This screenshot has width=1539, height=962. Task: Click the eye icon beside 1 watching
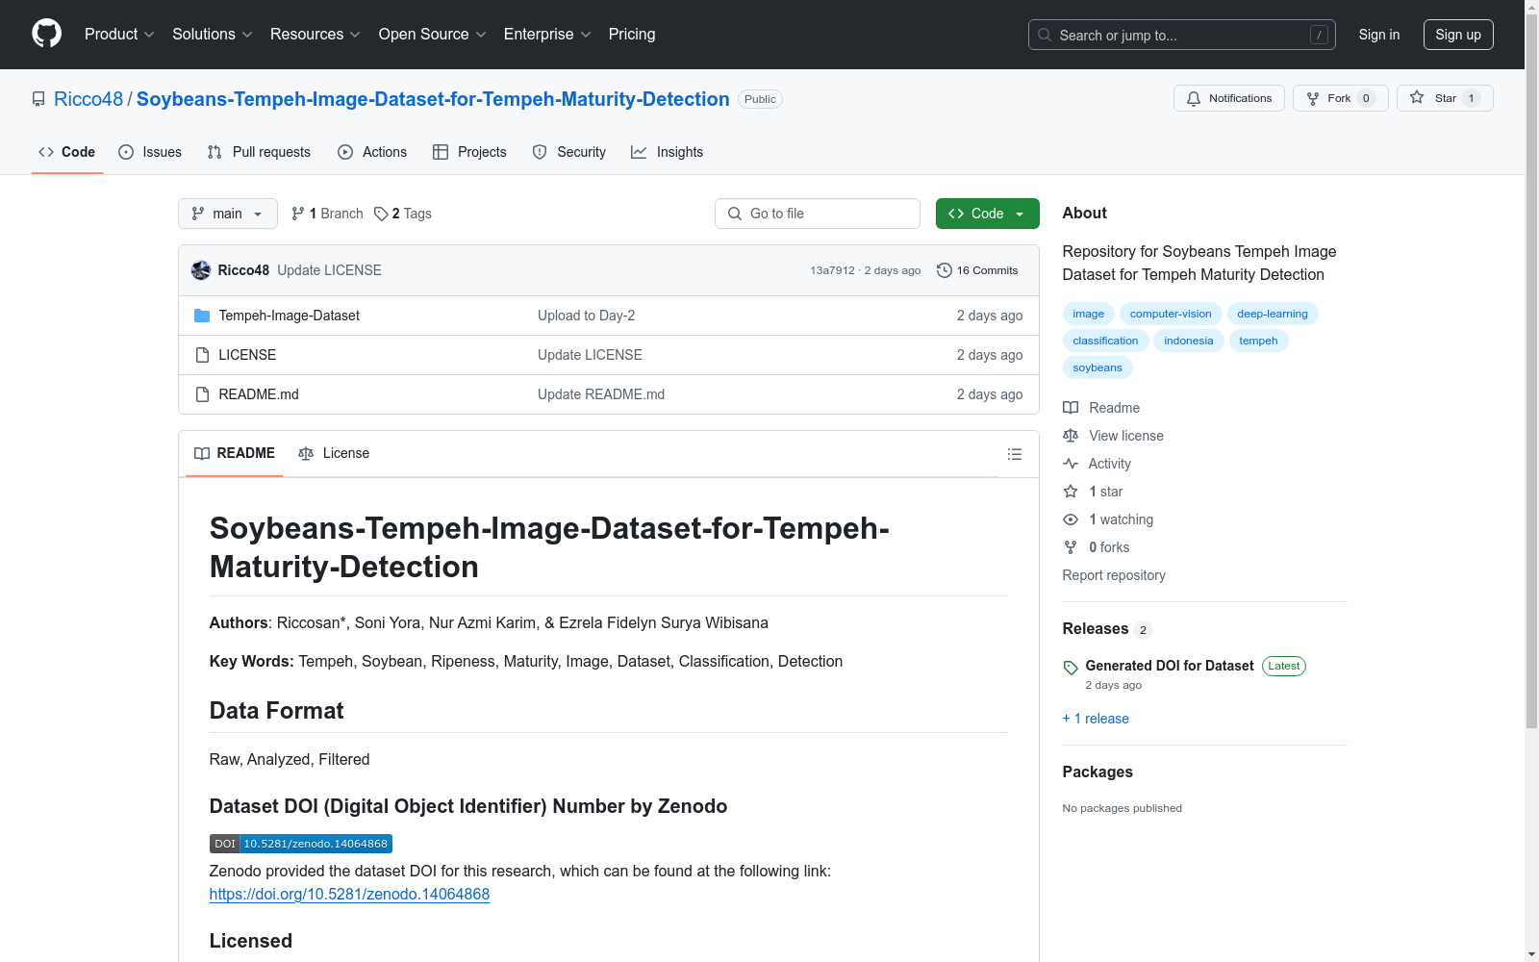click(x=1071, y=519)
